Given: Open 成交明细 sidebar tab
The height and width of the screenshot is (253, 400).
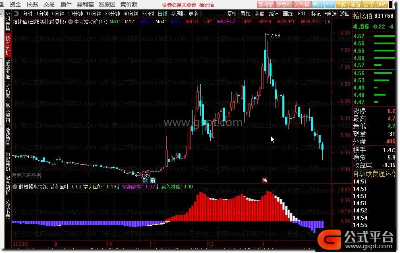Looking at the screenshot, I should coord(8,69).
